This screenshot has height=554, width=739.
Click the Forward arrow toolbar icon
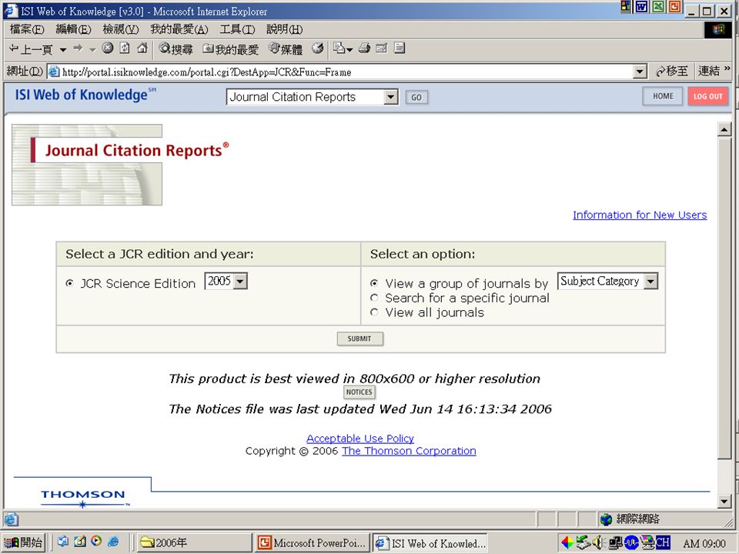[79, 48]
